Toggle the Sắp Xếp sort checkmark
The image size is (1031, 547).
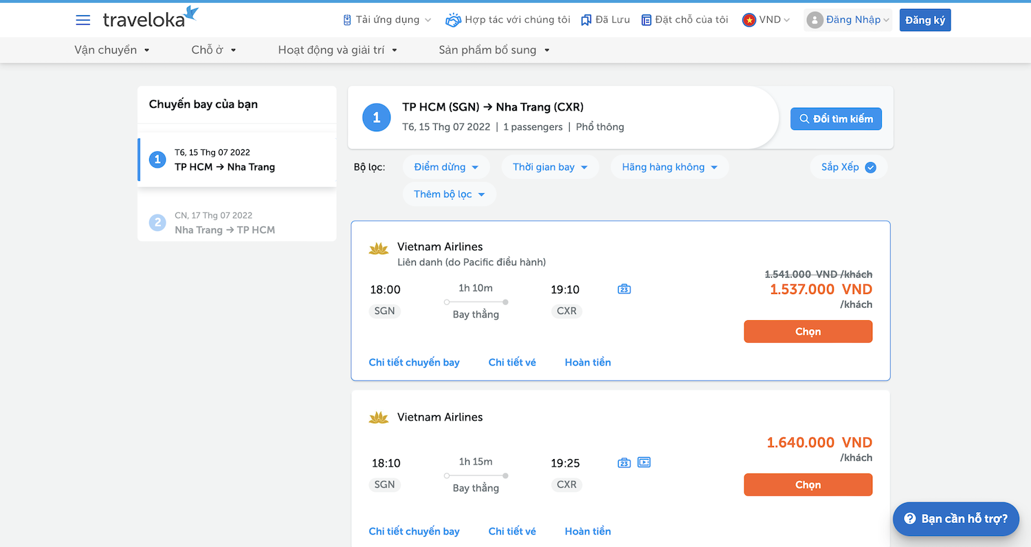tap(870, 167)
